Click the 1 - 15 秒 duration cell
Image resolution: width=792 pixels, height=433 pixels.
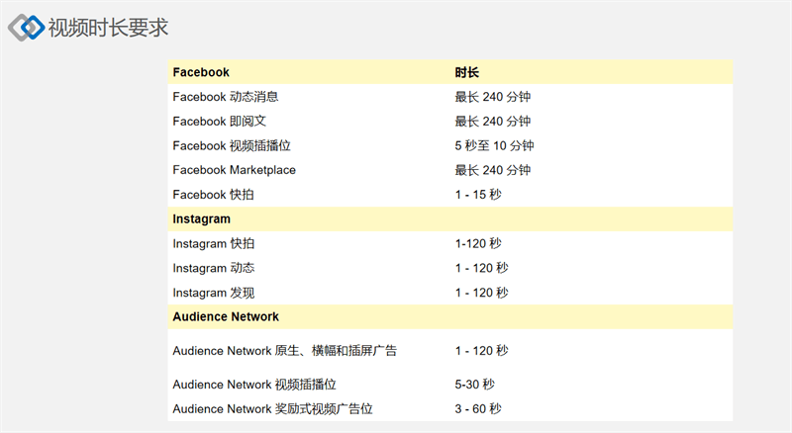[x=478, y=195]
